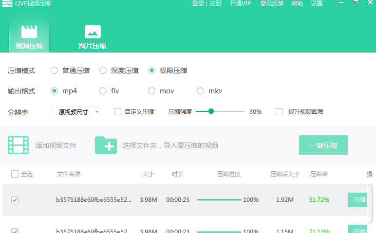Click the 一键压缩 button
Image resolution: width=376 pixels, height=233 pixels.
(323, 145)
